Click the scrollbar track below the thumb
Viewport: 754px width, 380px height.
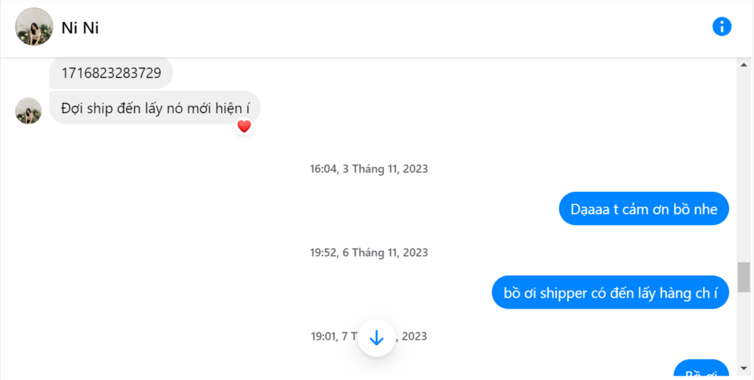744,327
